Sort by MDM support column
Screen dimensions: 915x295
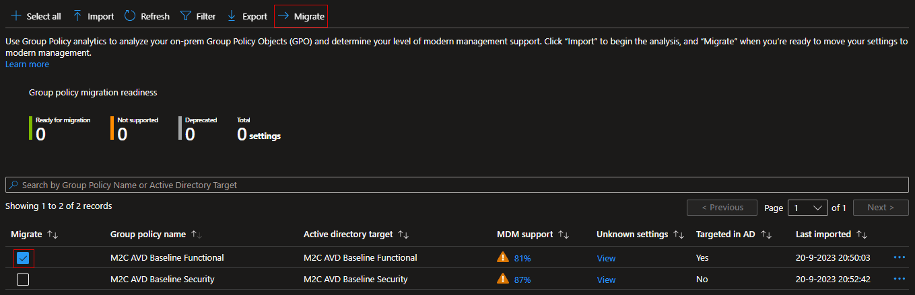click(x=564, y=235)
